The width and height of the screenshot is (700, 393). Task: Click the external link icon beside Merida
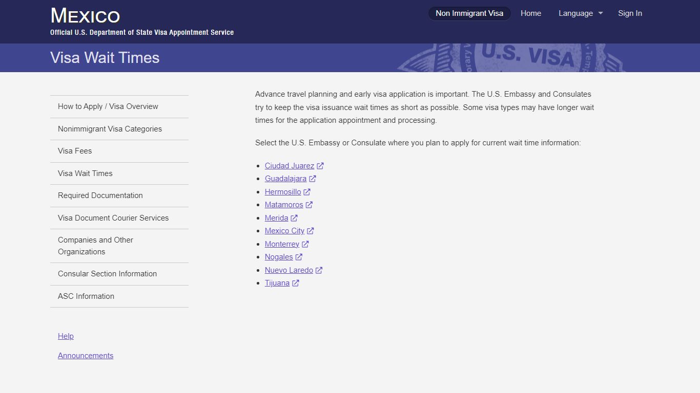(x=294, y=218)
